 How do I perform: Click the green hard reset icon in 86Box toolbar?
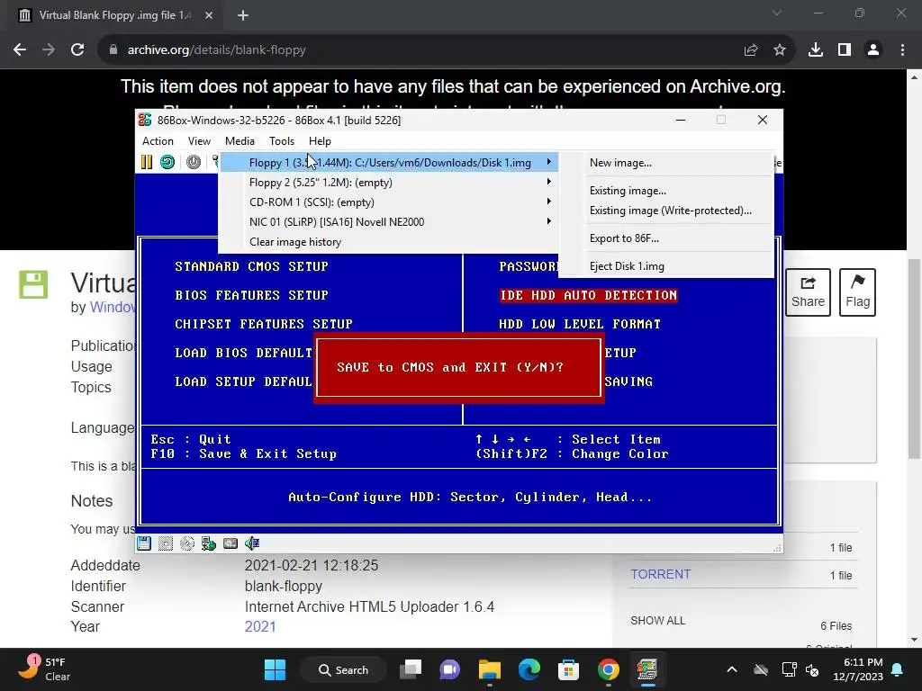click(167, 162)
